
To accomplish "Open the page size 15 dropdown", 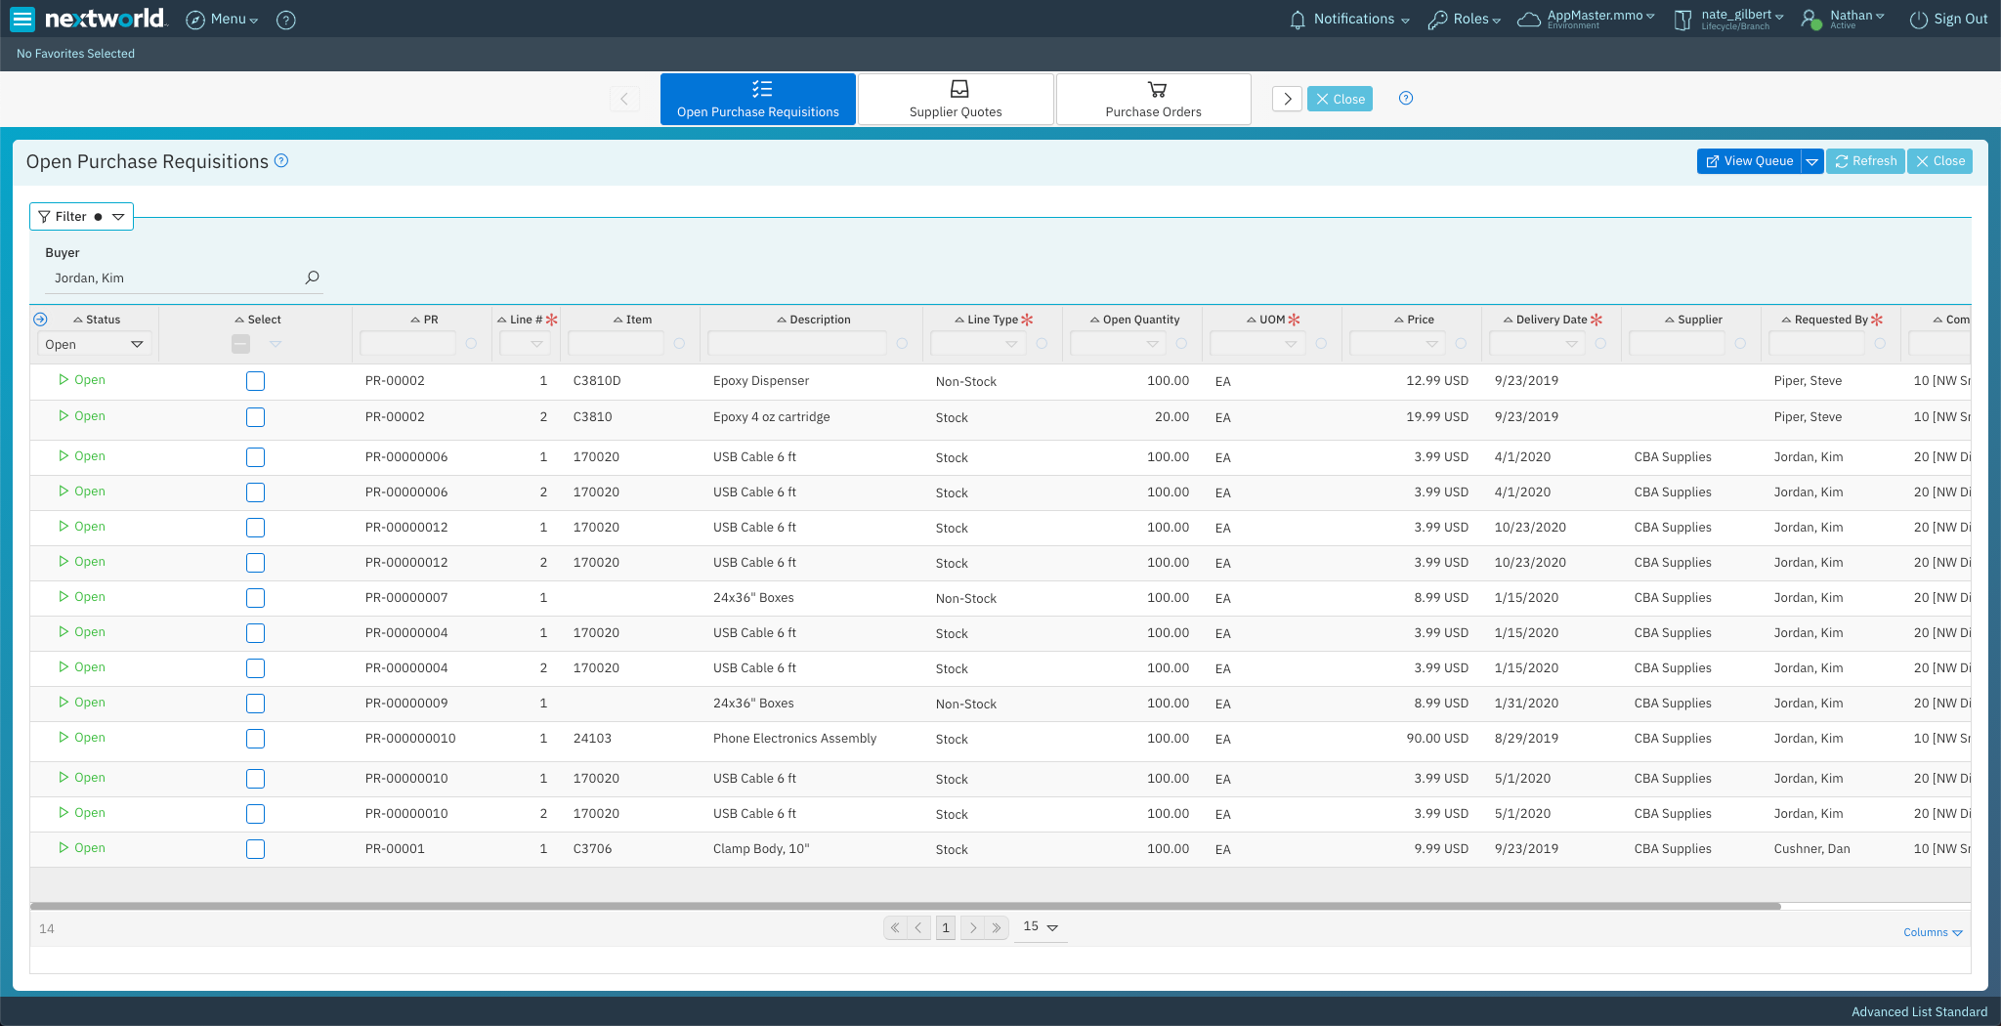I will tap(1040, 926).
